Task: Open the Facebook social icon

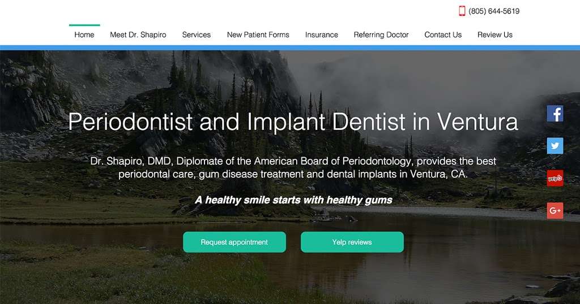Action: pyautogui.click(x=555, y=113)
